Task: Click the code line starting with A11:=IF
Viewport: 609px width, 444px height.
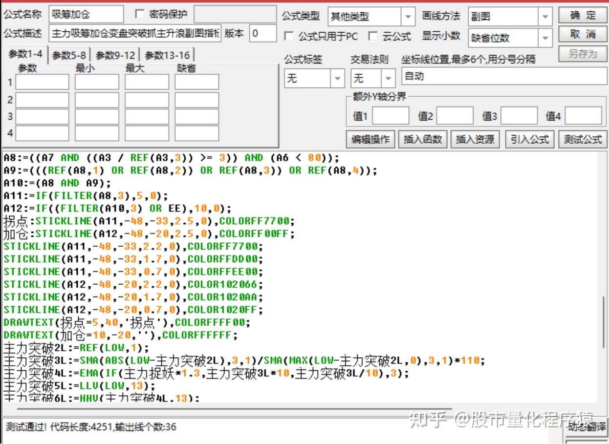Action: click(86, 196)
